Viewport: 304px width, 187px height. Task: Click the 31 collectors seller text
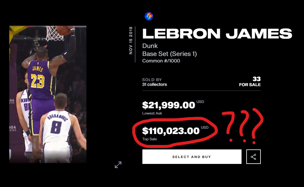point(155,85)
